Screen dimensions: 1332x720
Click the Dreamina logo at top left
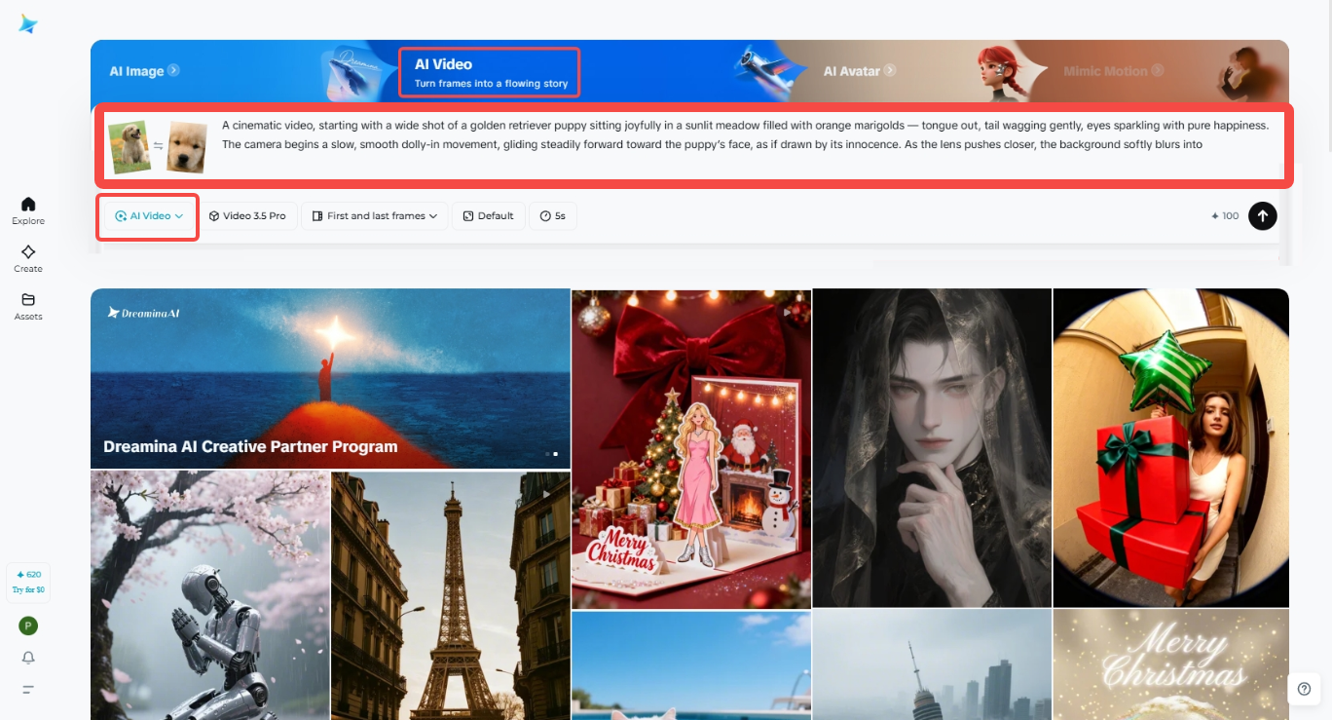click(26, 22)
